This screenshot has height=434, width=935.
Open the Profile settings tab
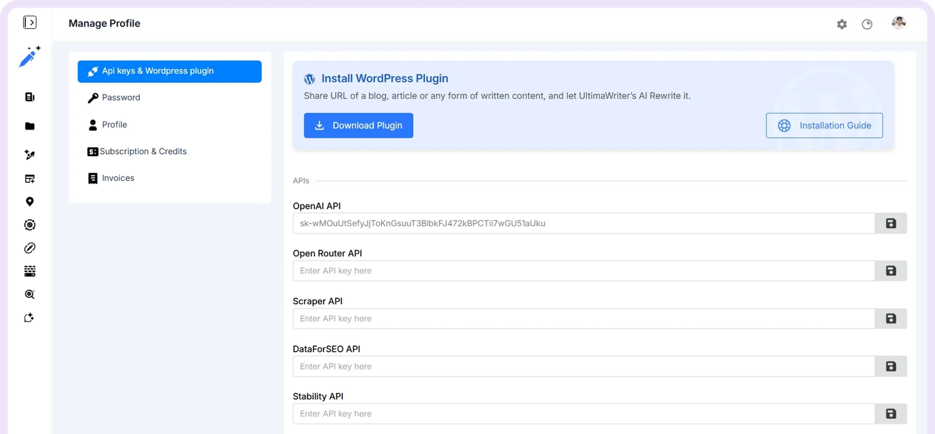click(x=169, y=124)
